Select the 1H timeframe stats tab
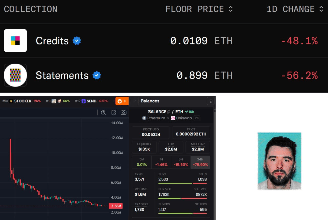The image size is (328, 220). click(161, 162)
